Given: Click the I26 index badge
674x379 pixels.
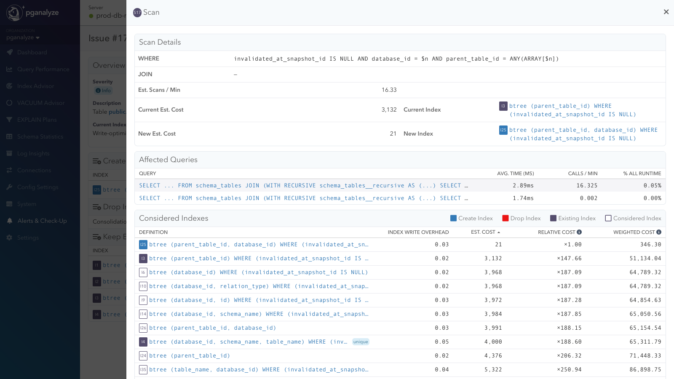Looking at the screenshot, I should tap(143, 328).
